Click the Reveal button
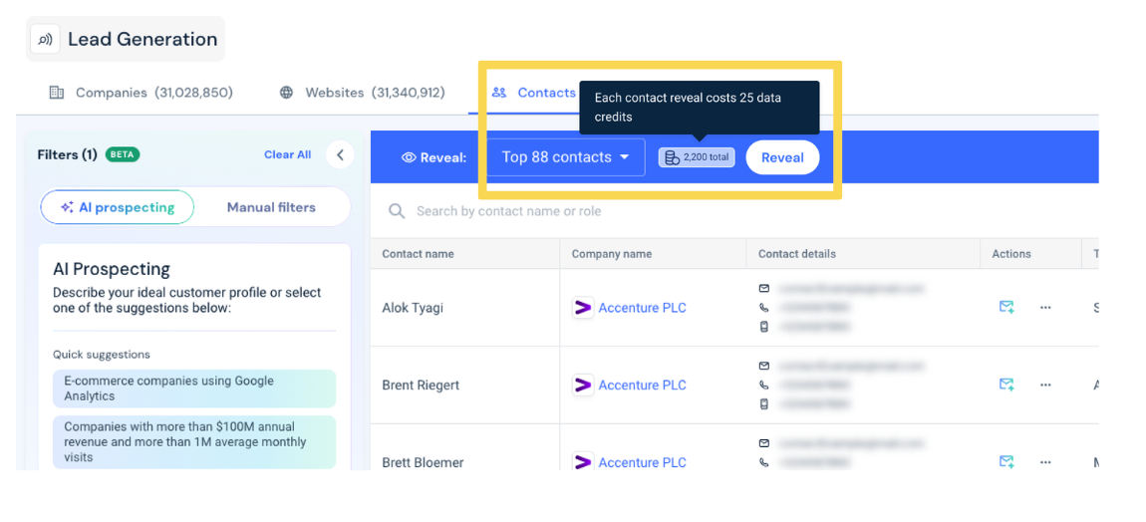 click(782, 157)
